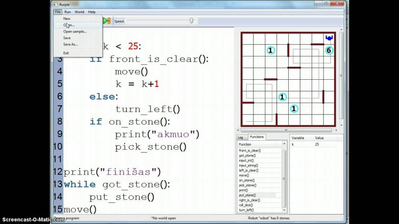Image resolution: width=399 pixels, height=224 pixels.
Task: Click status text 'Robot "robot" has 0 stones'
Action: point(269,218)
